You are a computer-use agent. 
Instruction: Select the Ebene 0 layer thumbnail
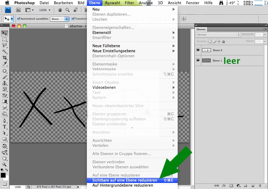click(206, 50)
